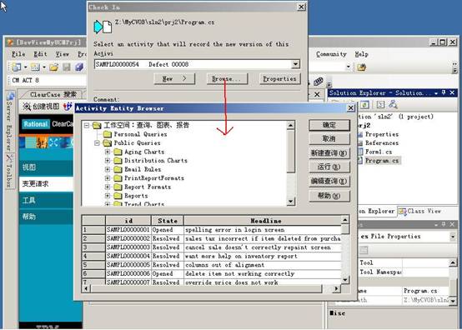The width and height of the screenshot is (462, 330).
Task: Click the Save All icon in the toolbar
Action: pyautogui.click(x=79, y=67)
